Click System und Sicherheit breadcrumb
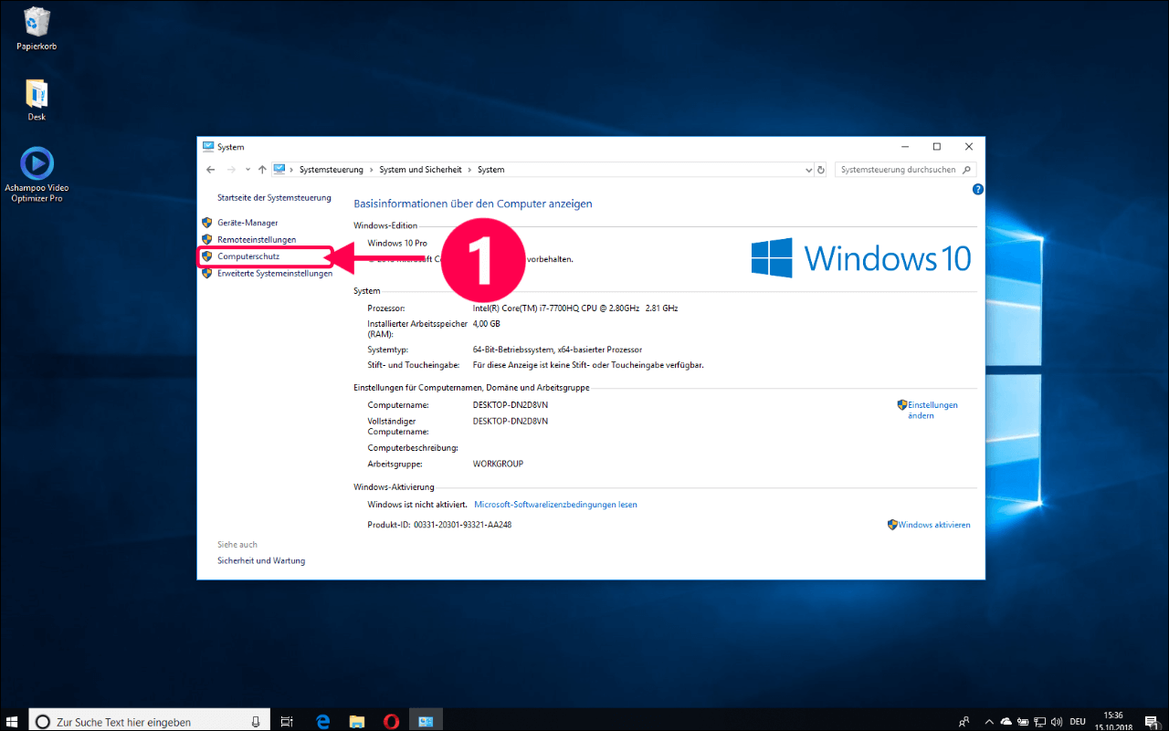Screen dimensions: 1169x731 [420, 170]
